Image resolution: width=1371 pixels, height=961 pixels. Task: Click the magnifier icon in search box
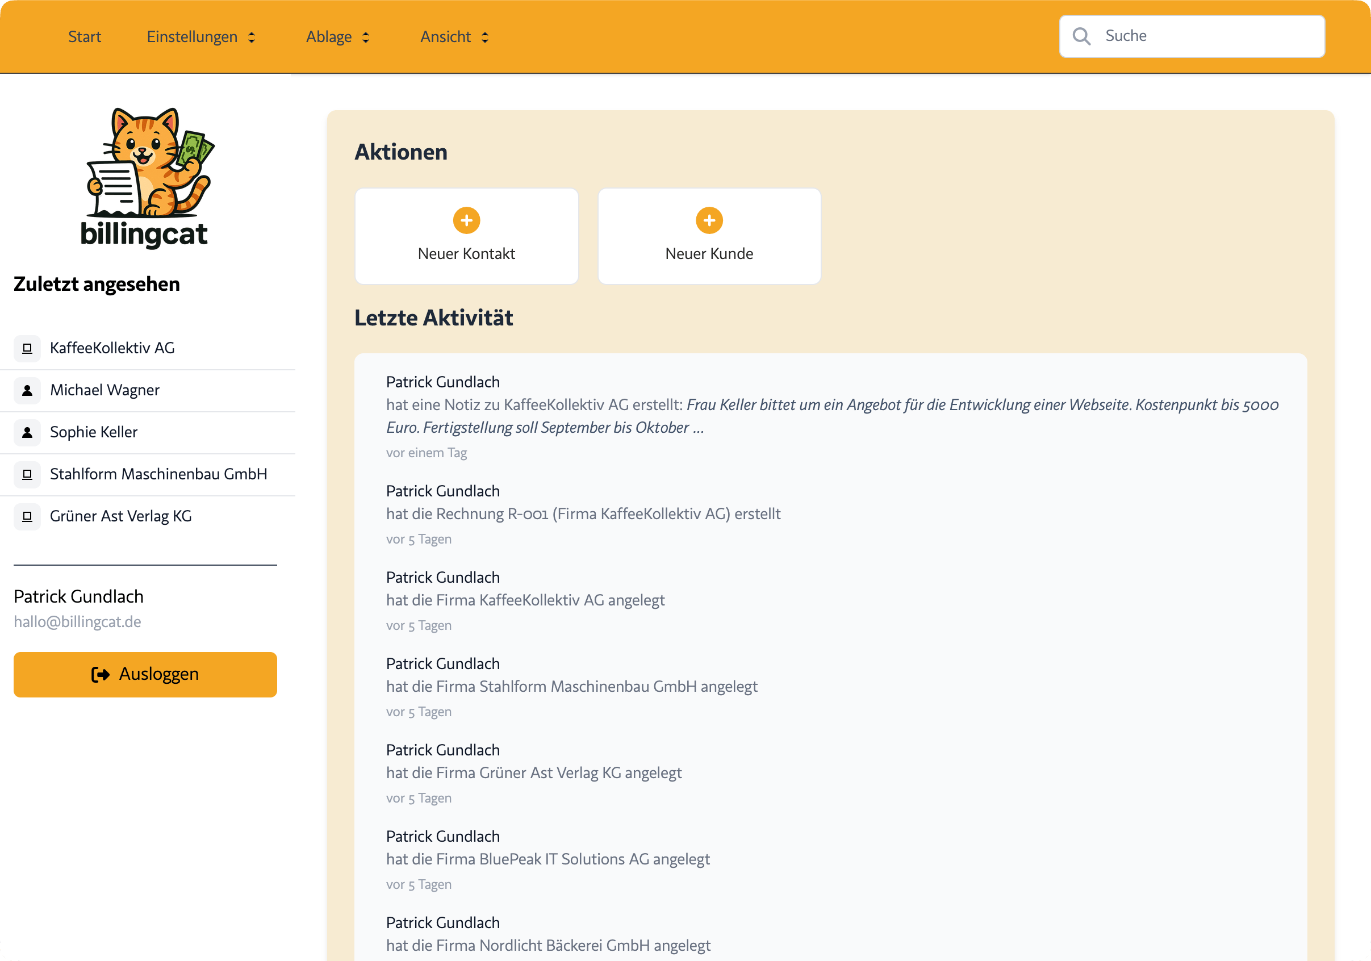[1081, 36]
